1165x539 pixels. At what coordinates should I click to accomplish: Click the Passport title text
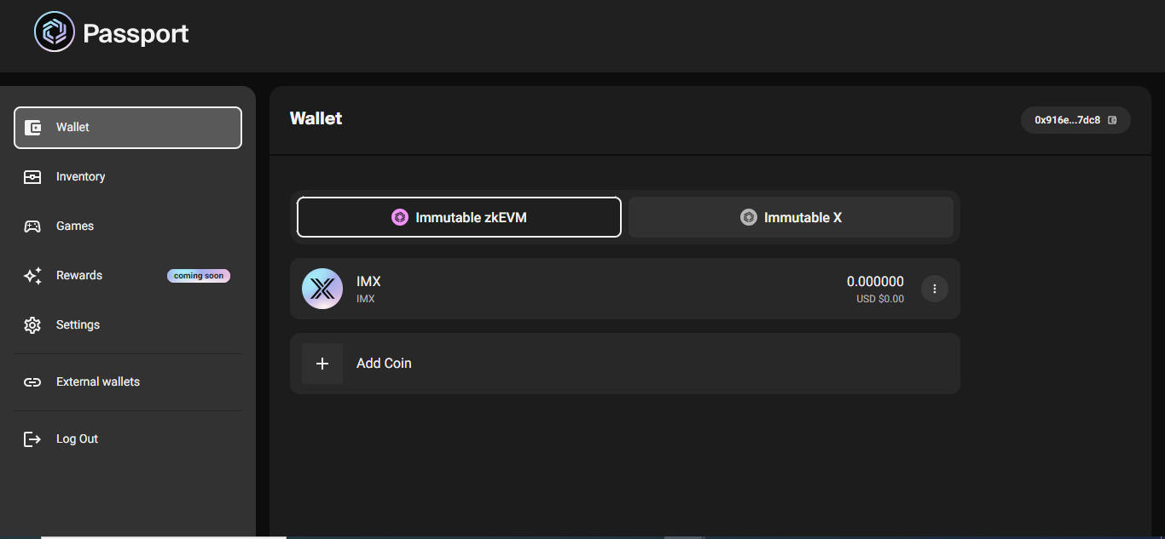136,33
